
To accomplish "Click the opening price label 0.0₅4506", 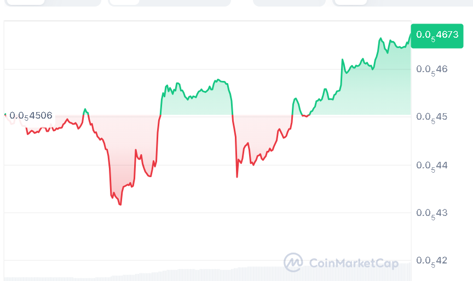I will (x=31, y=116).
